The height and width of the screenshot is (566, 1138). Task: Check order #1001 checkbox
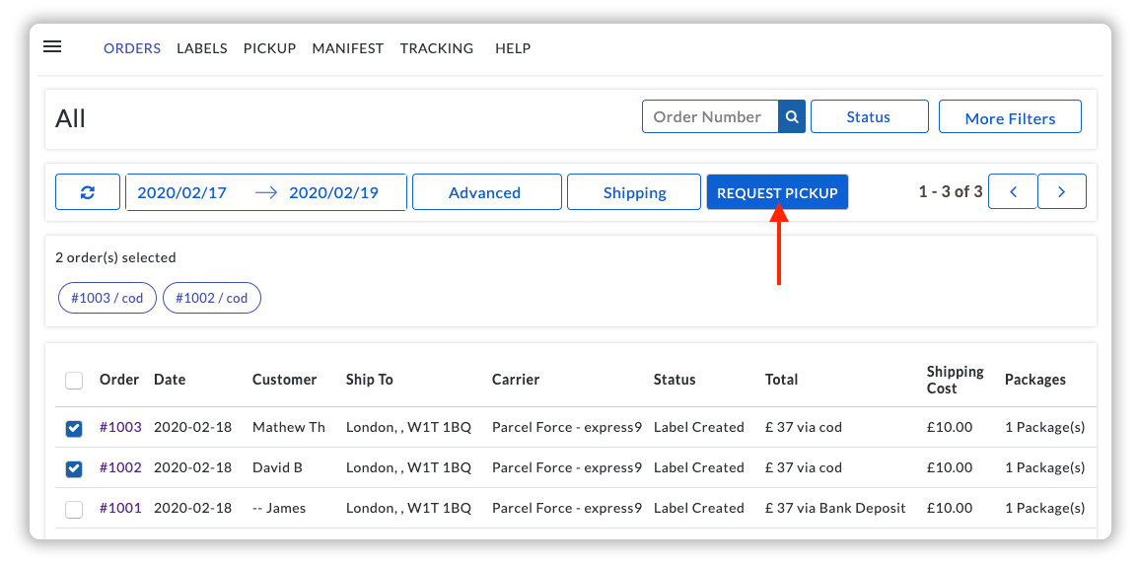(x=74, y=510)
